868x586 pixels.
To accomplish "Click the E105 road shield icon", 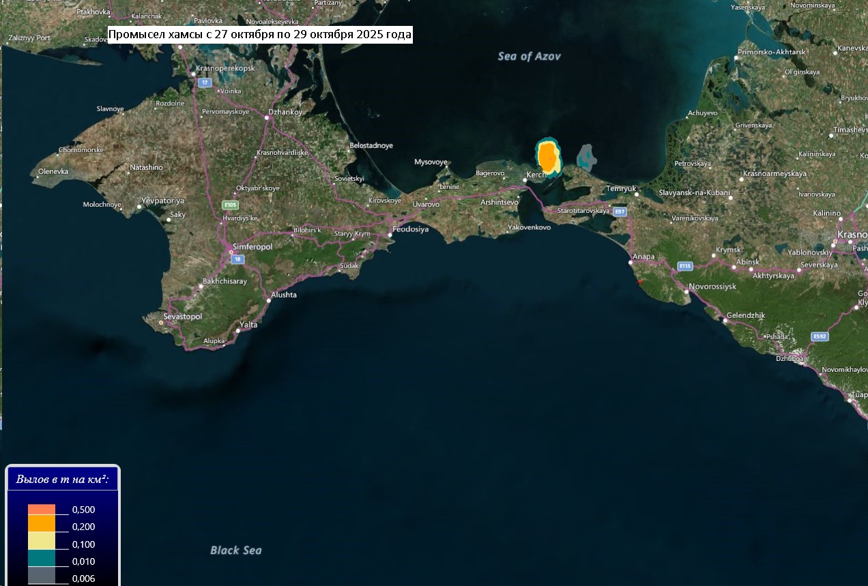I will pyautogui.click(x=230, y=204).
